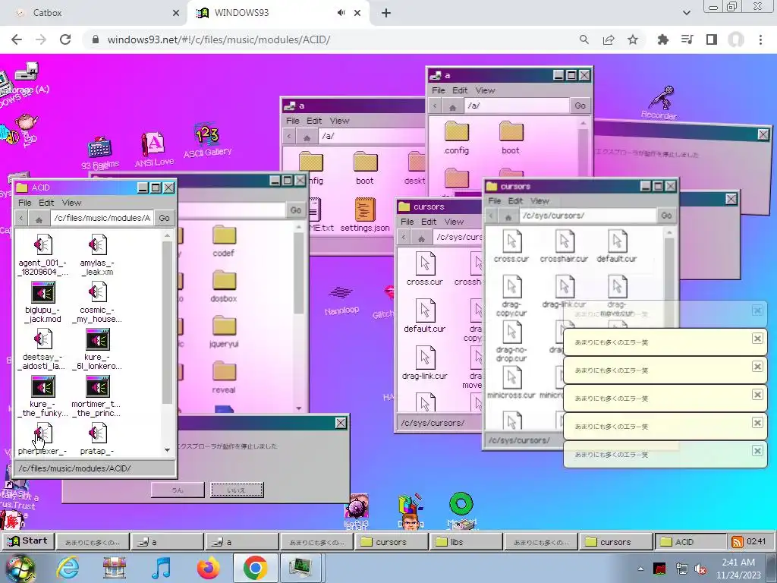Open a new browser tab
Image resolution: width=777 pixels, height=583 pixels.
[386, 13]
